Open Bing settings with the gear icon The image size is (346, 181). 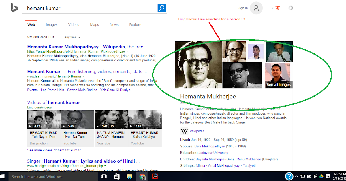tap(291, 8)
